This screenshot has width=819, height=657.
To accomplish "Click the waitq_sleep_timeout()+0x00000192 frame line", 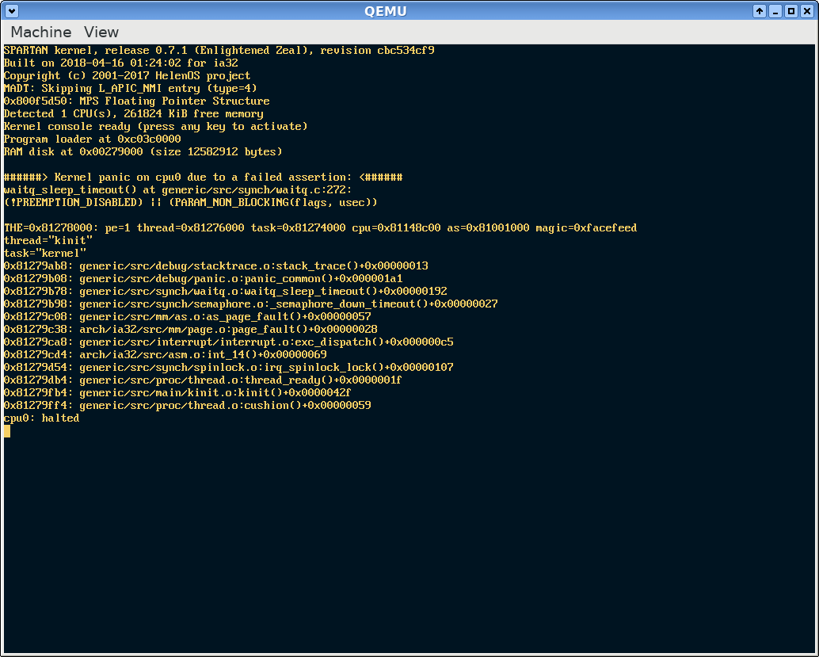I will 225,291.
